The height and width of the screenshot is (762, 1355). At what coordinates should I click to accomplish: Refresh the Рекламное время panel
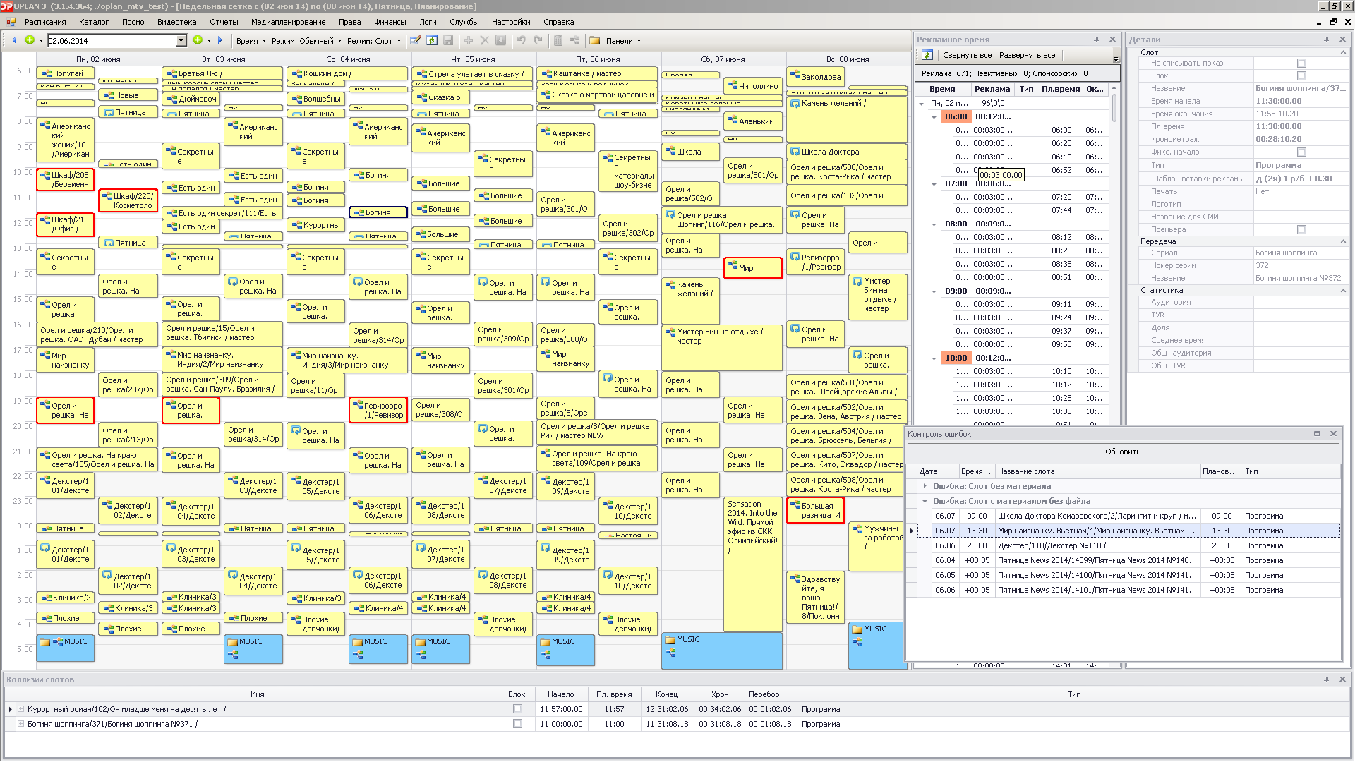click(x=927, y=55)
